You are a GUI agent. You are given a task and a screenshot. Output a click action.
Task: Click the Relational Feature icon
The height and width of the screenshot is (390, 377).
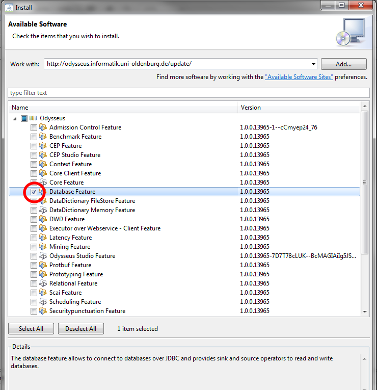point(43,283)
